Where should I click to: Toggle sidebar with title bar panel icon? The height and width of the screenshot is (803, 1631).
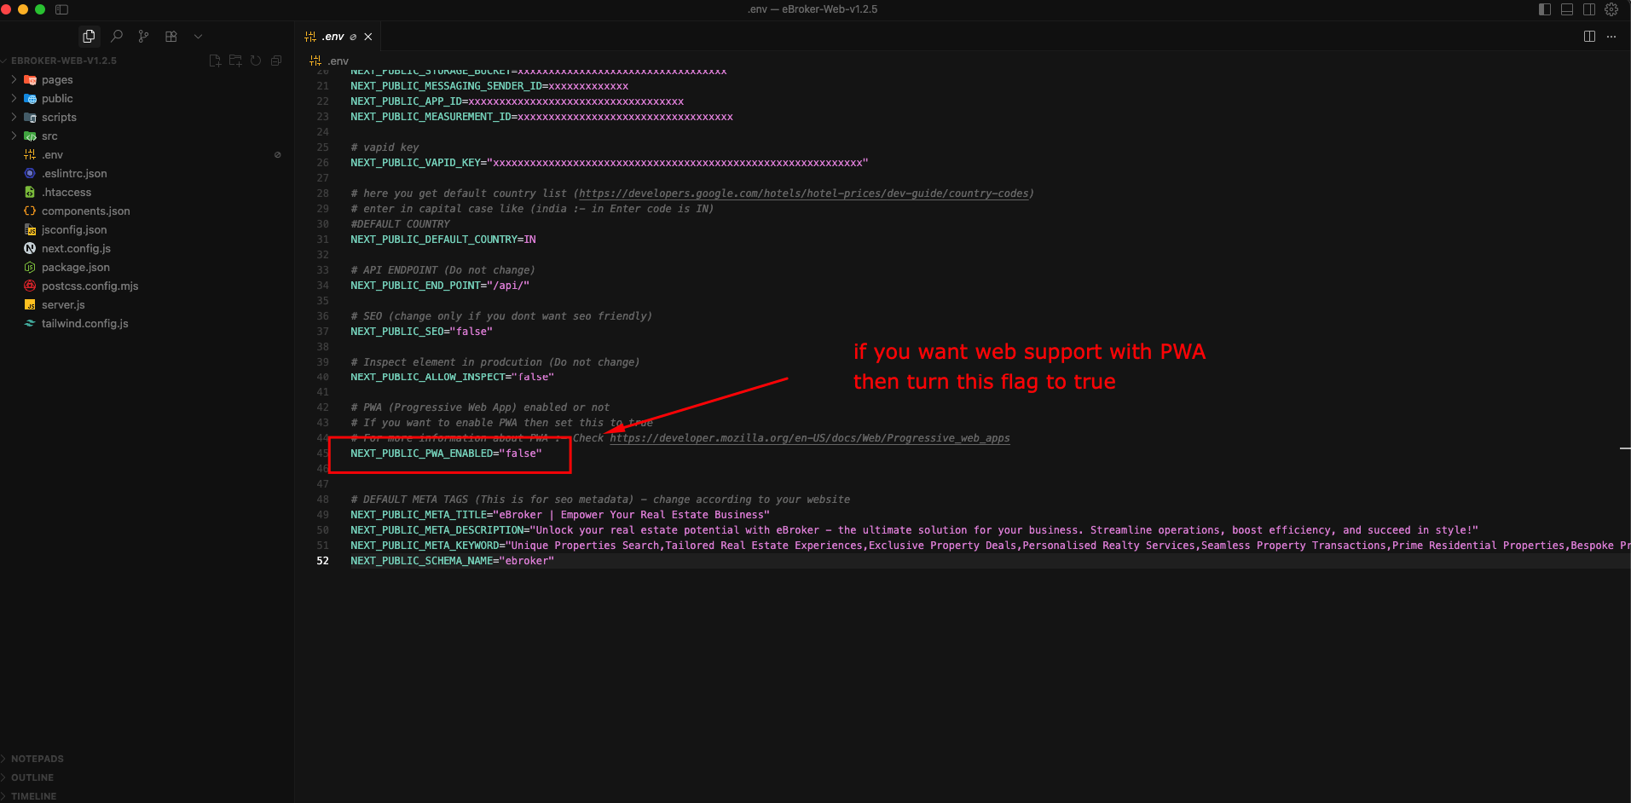(61, 9)
